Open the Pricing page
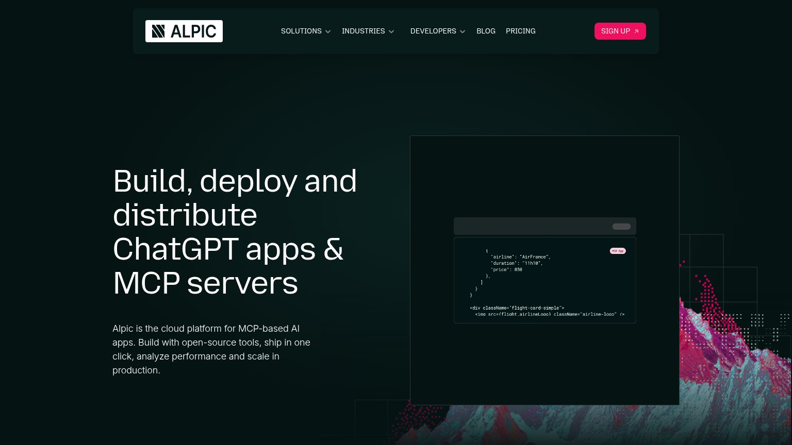This screenshot has width=792, height=445. pos(521,31)
